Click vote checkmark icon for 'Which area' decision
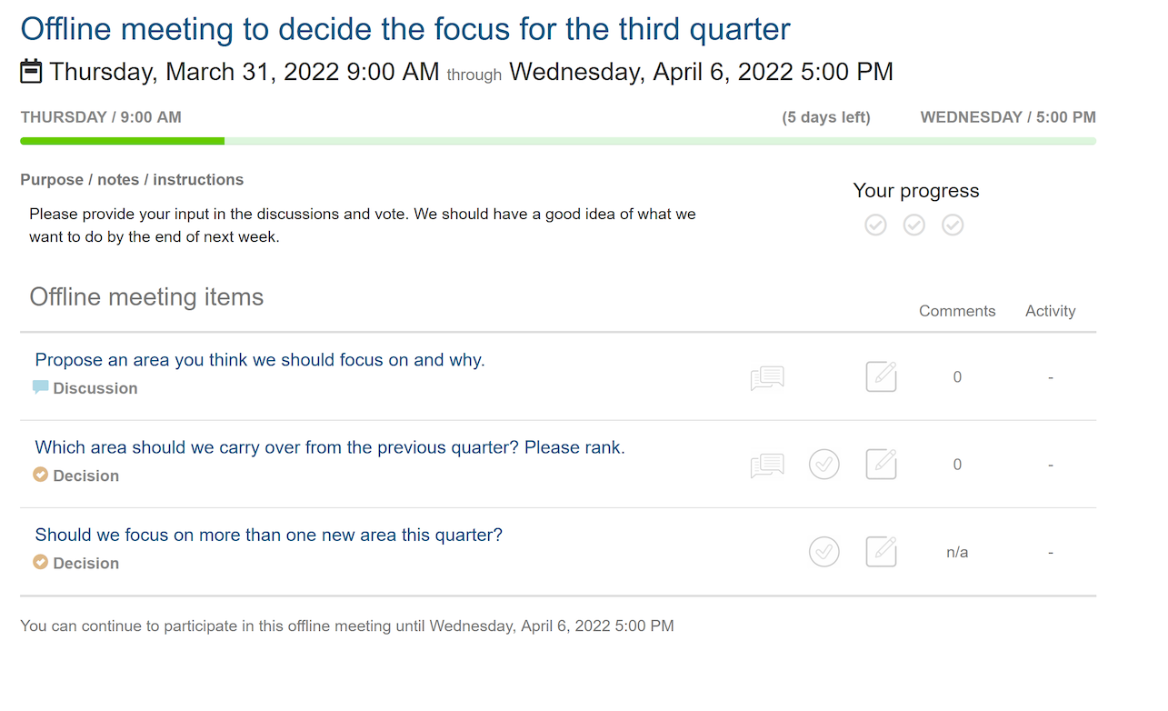 pyautogui.click(x=824, y=465)
